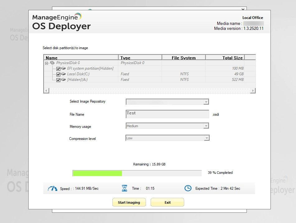The height and width of the screenshot is (223, 296).
Task: Click the Name column header
Action: point(81,58)
